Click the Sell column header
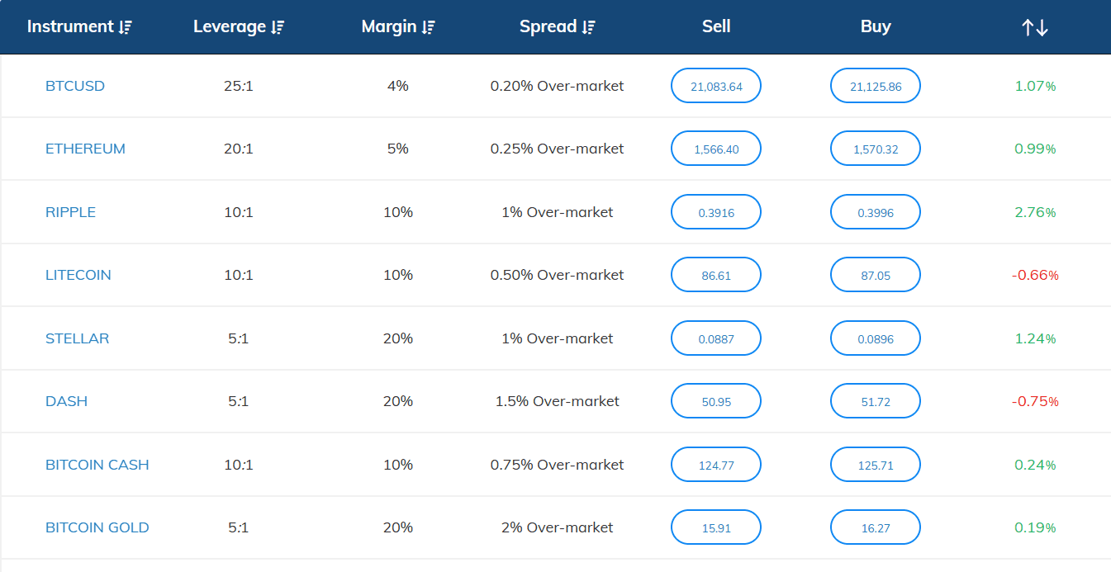Viewport: 1111px width, 572px height. click(x=716, y=26)
